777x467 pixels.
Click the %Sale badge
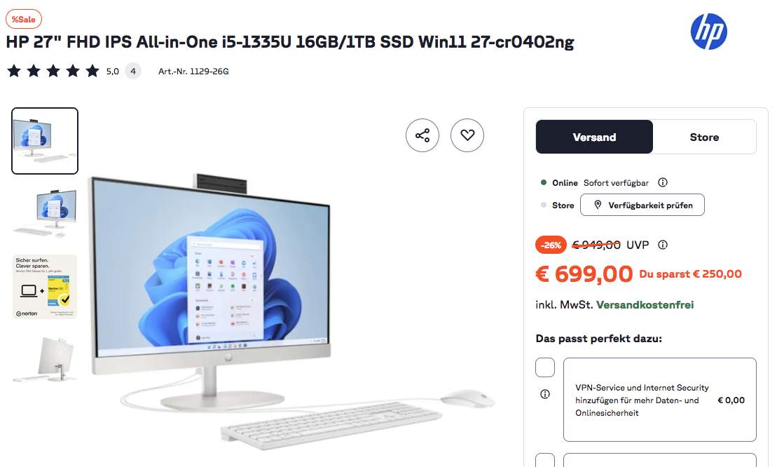coord(24,20)
